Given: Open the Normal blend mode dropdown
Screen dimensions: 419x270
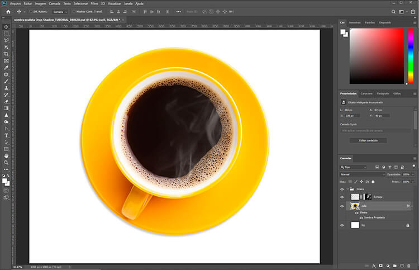Looking at the screenshot, I should click(x=362, y=174).
